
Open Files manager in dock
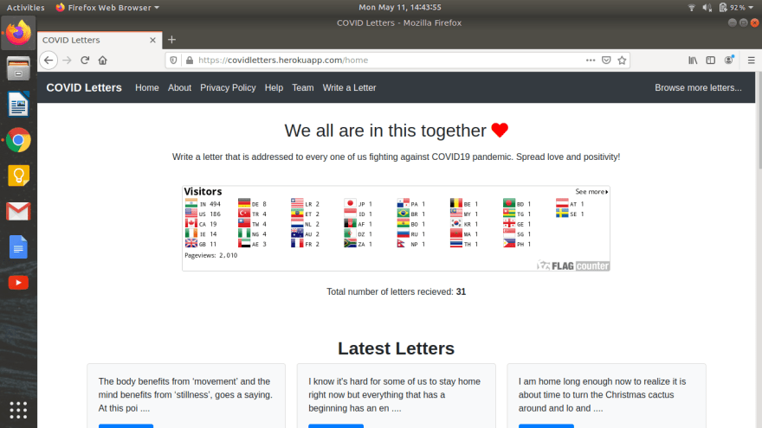coord(18,68)
